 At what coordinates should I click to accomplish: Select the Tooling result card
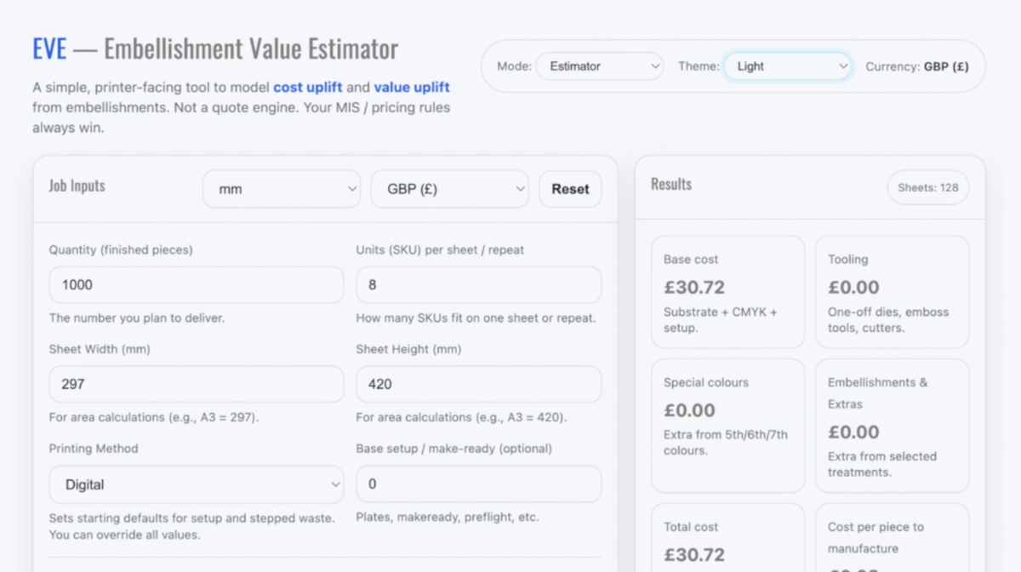tap(892, 292)
